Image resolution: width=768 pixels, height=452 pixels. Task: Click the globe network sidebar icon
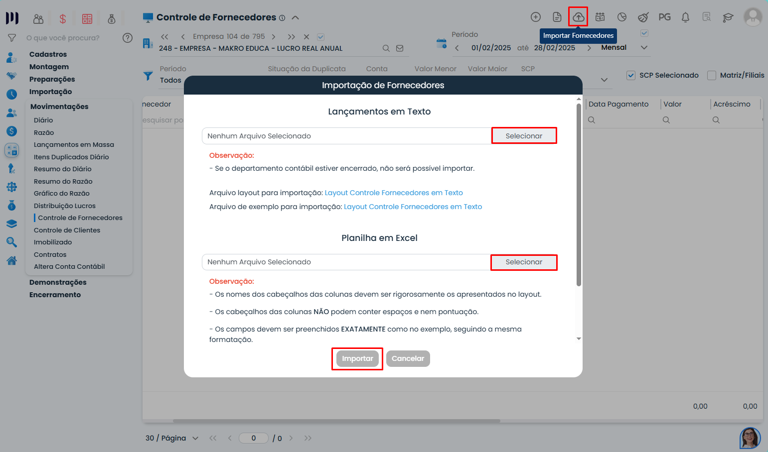click(11, 187)
